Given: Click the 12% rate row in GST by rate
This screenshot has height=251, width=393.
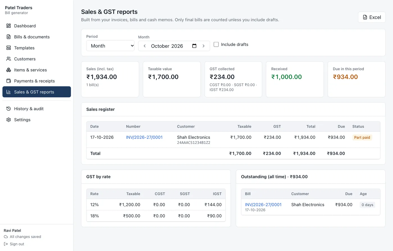Looking at the screenshot, I should (156, 205).
